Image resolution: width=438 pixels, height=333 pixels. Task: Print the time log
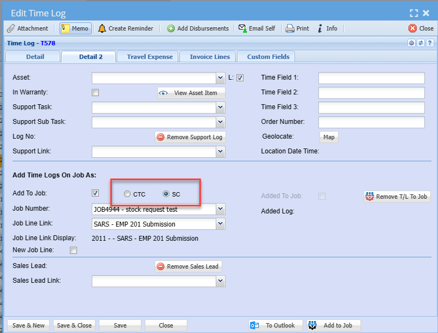[297, 28]
